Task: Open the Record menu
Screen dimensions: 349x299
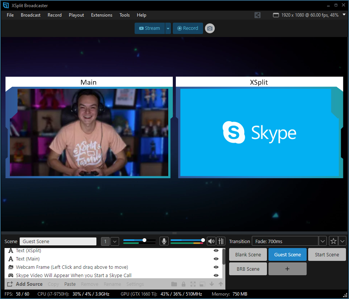Action: (x=54, y=15)
